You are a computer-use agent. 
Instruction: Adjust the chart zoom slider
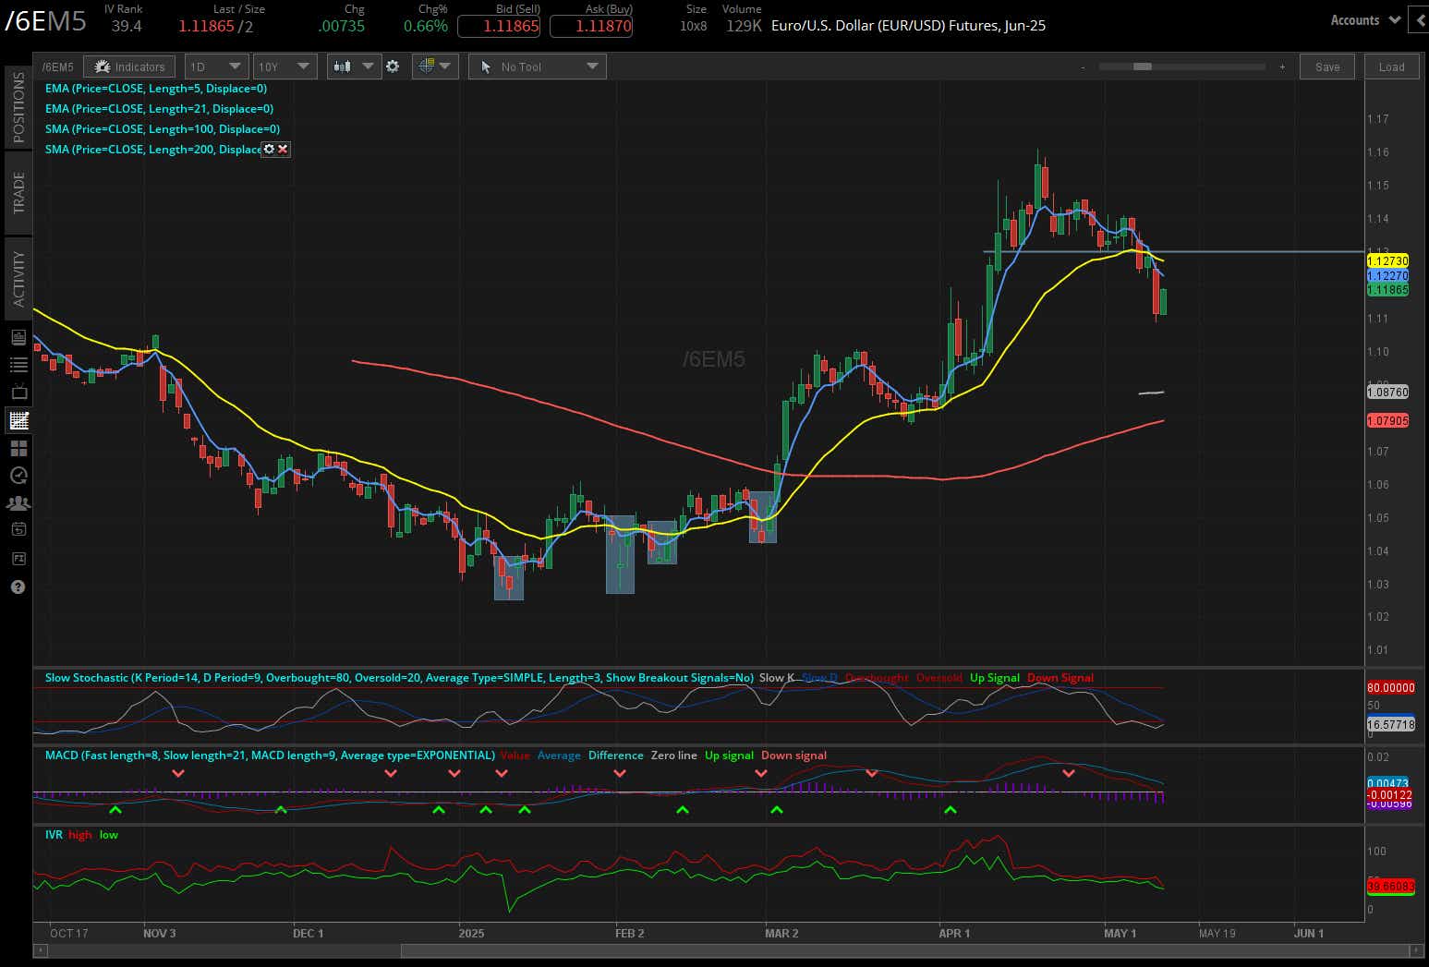pyautogui.click(x=1143, y=66)
